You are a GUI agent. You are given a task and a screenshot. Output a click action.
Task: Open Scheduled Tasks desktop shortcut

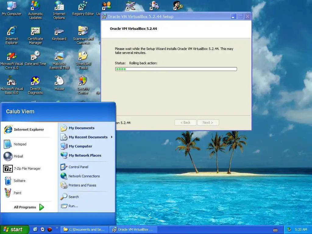(x=83, y=60)
